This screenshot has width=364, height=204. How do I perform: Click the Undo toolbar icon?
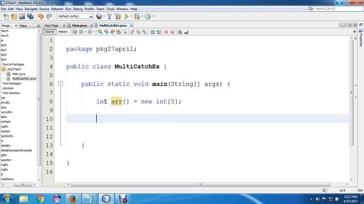41,16
